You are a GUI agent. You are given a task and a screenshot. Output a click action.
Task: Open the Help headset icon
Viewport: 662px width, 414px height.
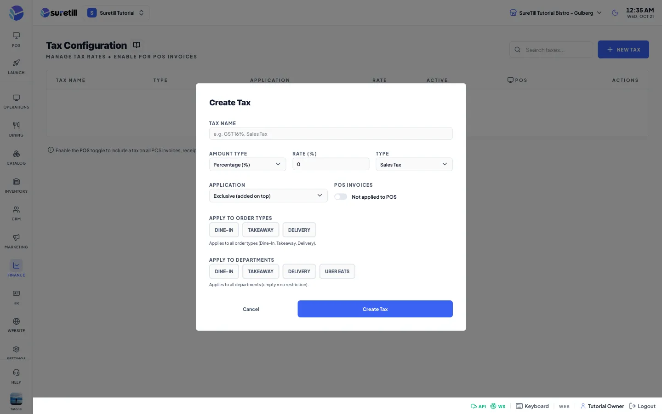coord(16,373)
